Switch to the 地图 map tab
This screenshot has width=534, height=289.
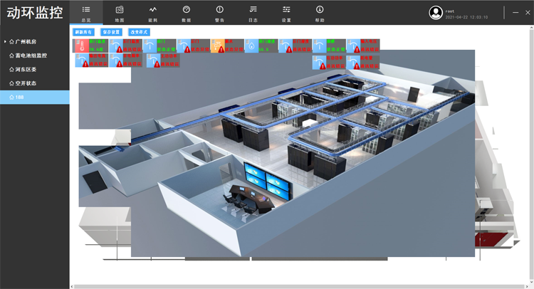coord(119,13)
